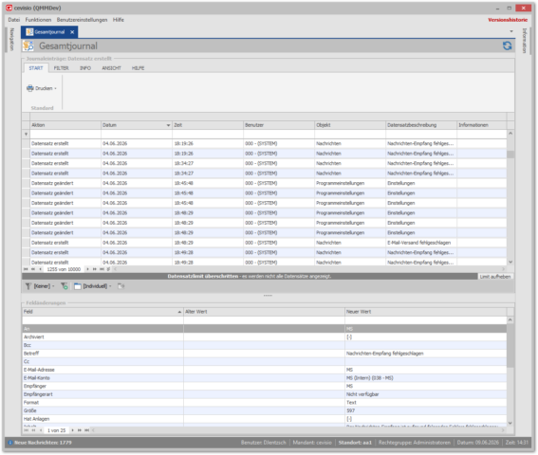Screen dimensions: 538x455
Task: Click the refresh icon beside the Gesamtjournal title
Action: [x=507, y=45]
